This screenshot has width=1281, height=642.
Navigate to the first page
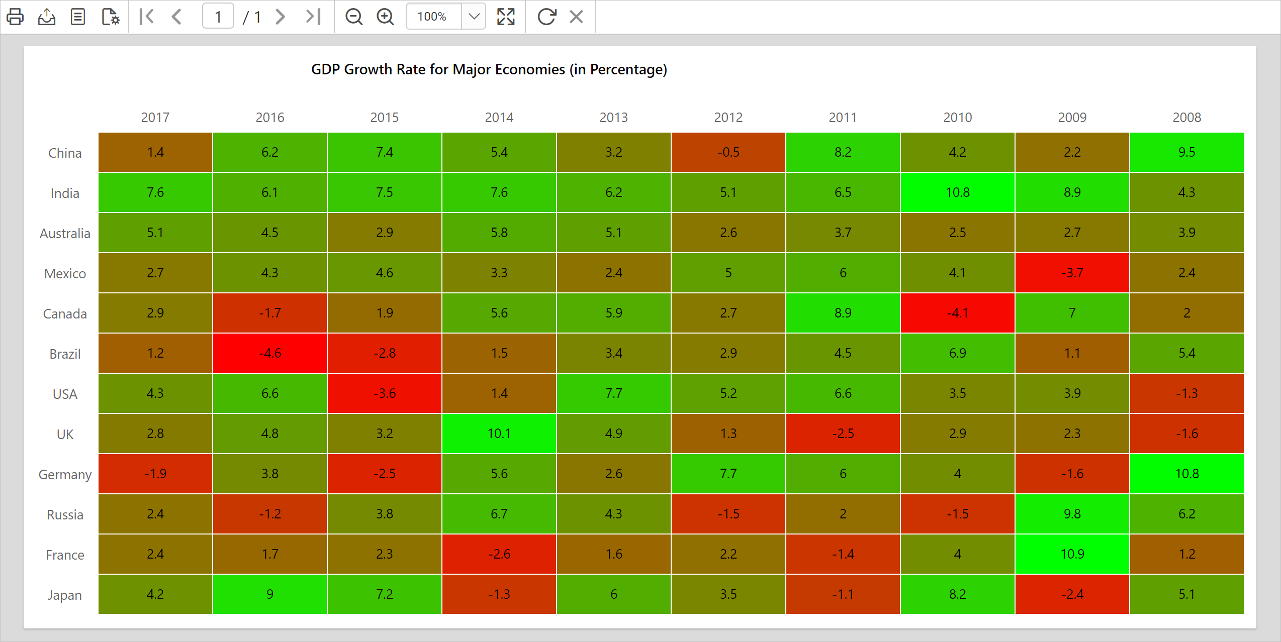point(146,17)
